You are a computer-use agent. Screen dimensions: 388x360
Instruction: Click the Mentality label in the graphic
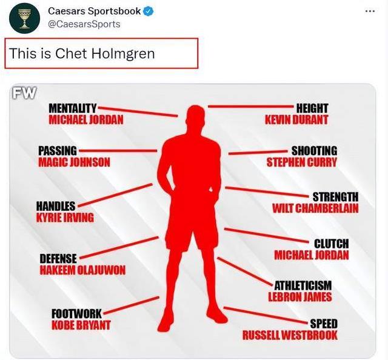click(72, 108)
